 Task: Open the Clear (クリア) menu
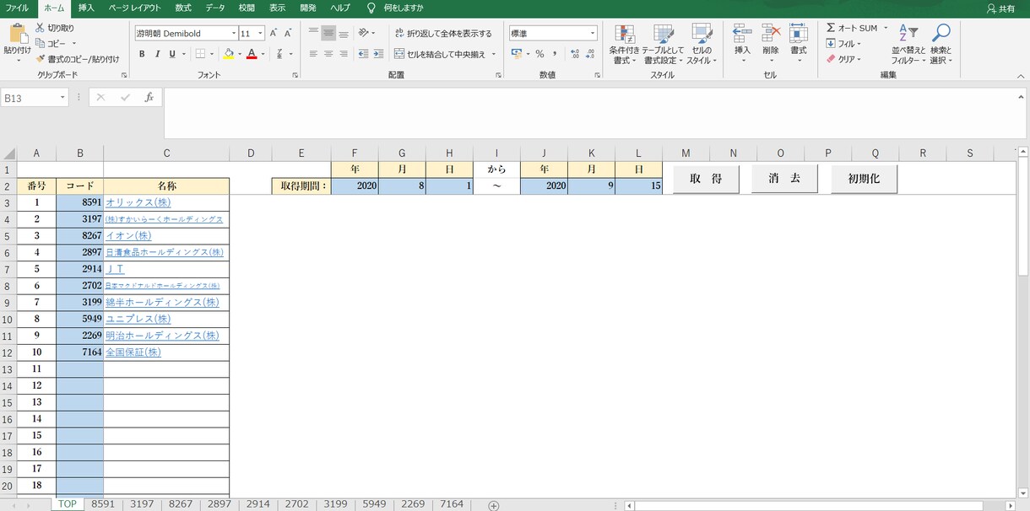(844, 59)
